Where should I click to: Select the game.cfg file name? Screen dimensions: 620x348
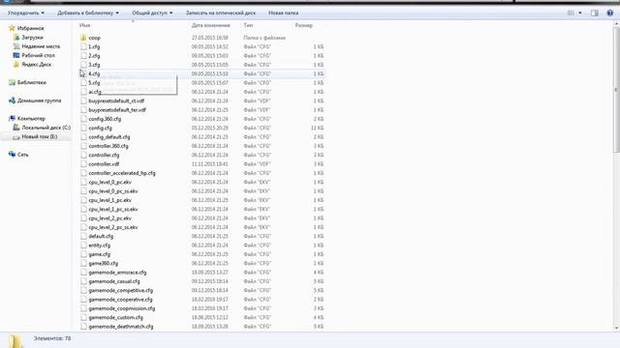[100, 254]
